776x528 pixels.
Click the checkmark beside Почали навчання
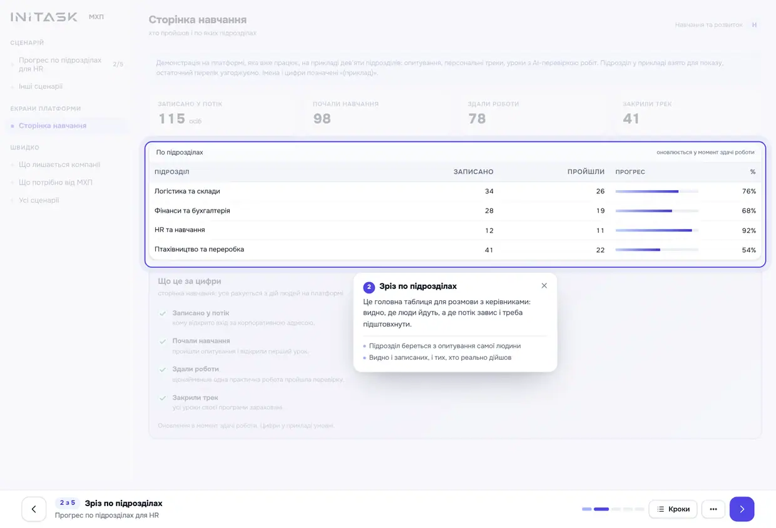point(163,342)
